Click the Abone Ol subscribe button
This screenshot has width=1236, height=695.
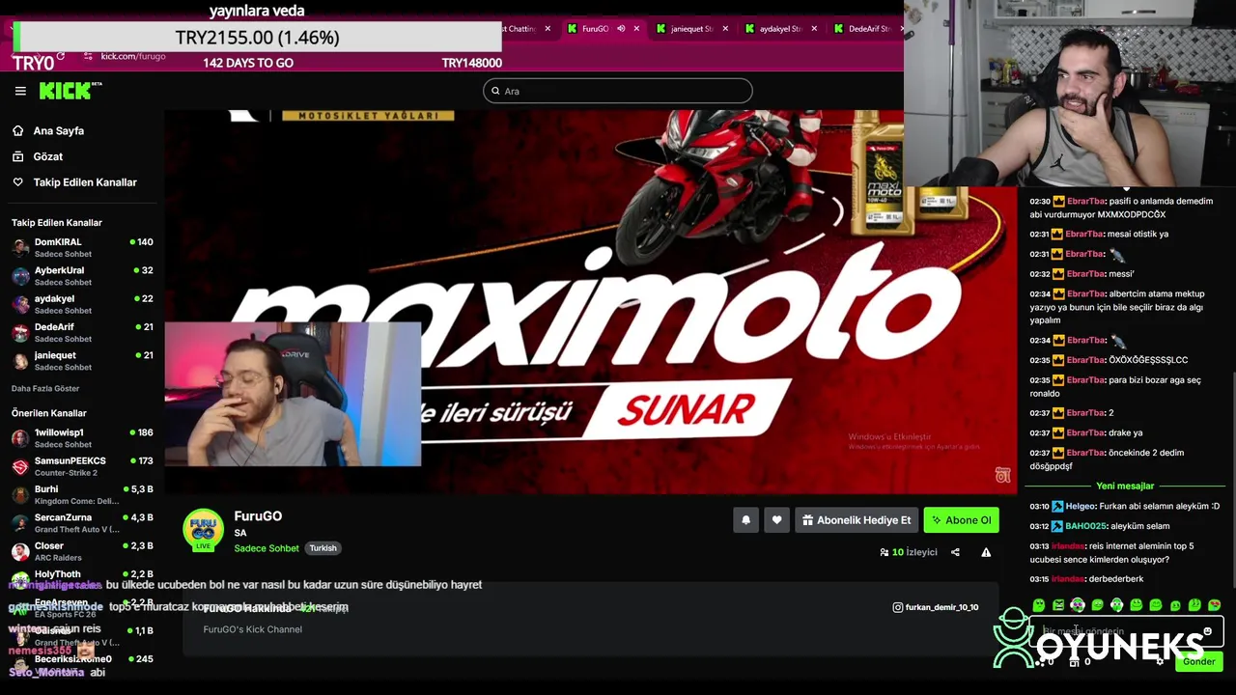click(961, 520)
